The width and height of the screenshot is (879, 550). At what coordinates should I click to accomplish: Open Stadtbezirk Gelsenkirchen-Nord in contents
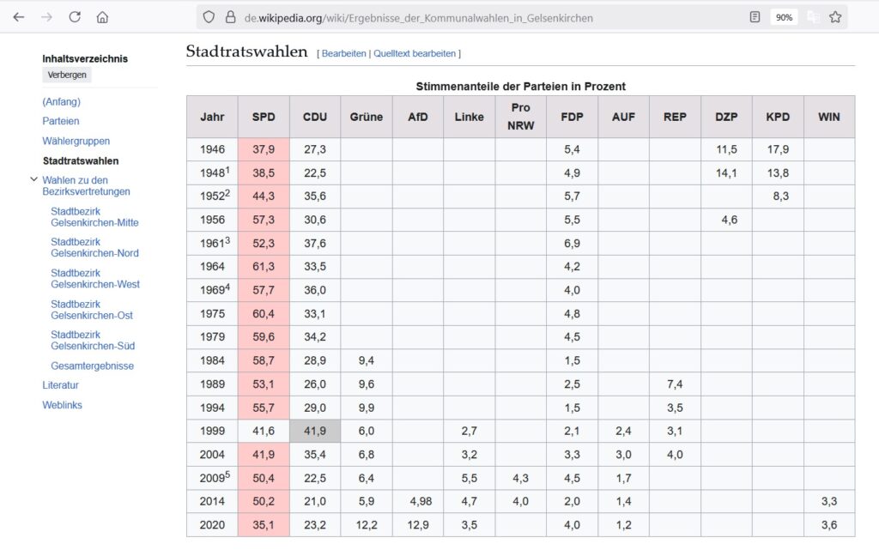(x=94, y=247)
